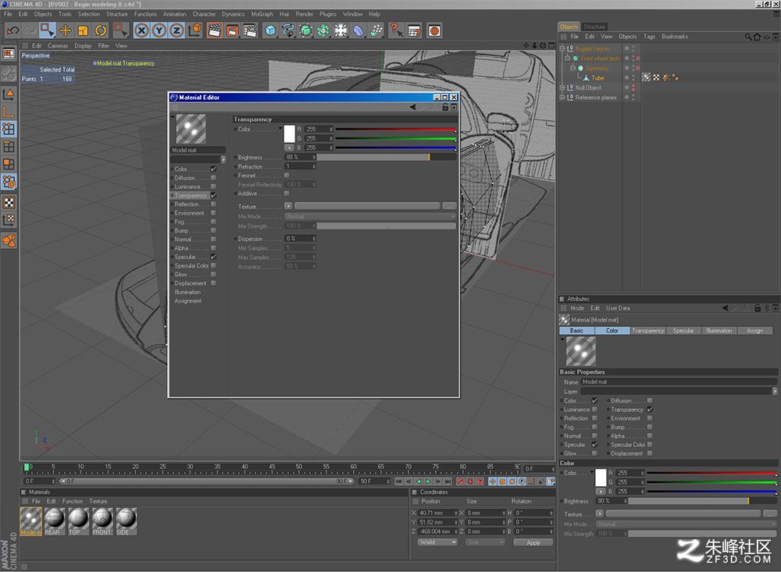Click the record keyframe button
The height and width of the screenshot is (572, 781).
[461, 481]
